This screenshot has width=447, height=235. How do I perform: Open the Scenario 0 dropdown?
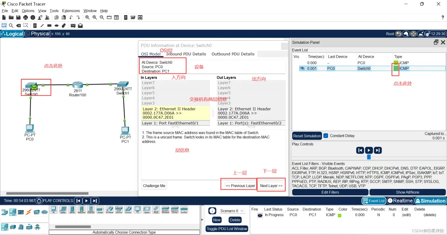coord(232,211)
